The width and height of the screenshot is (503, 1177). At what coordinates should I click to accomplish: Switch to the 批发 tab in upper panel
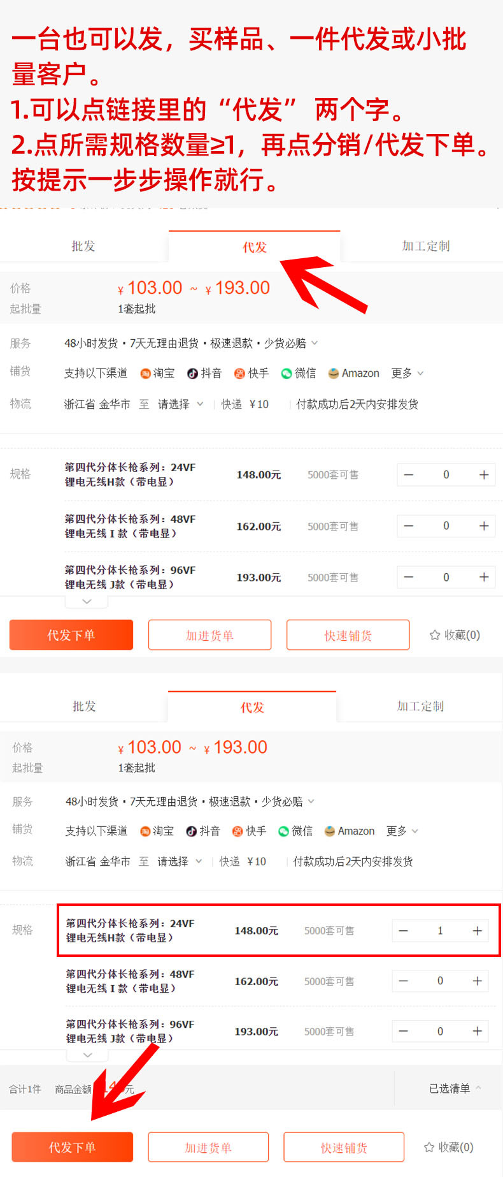click(x=83, y=246)
